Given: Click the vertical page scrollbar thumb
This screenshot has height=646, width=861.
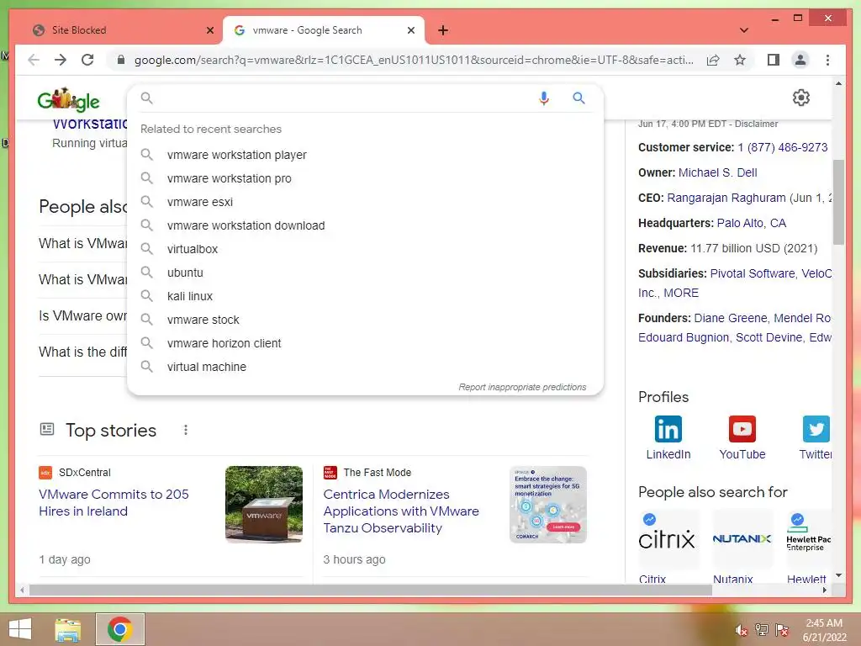Looking at the screenshot, I should pos(838,202).
